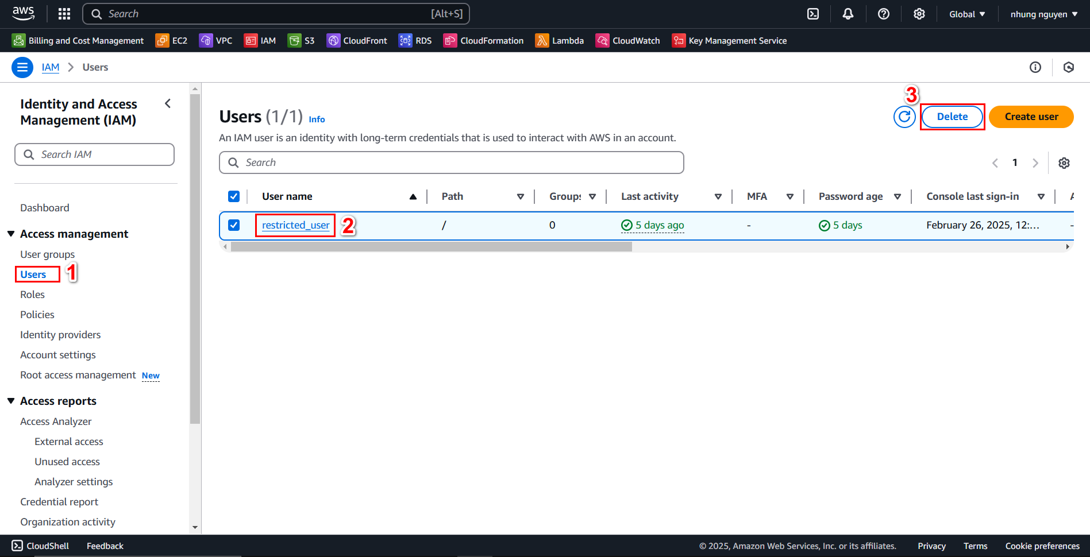Click the Privacy footer link

point(931,546)
